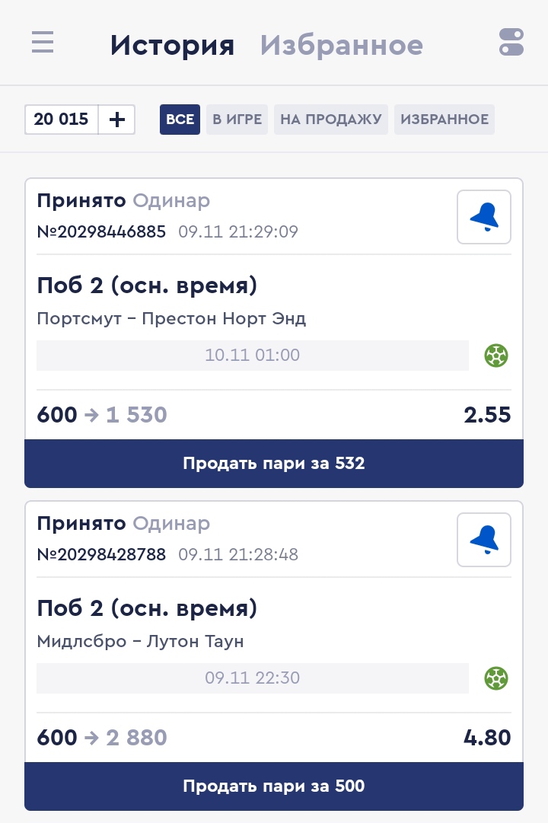Viewport: 548px width, 823px height.
Task: Open the hamburger menu
Action: tap(43, 43)
